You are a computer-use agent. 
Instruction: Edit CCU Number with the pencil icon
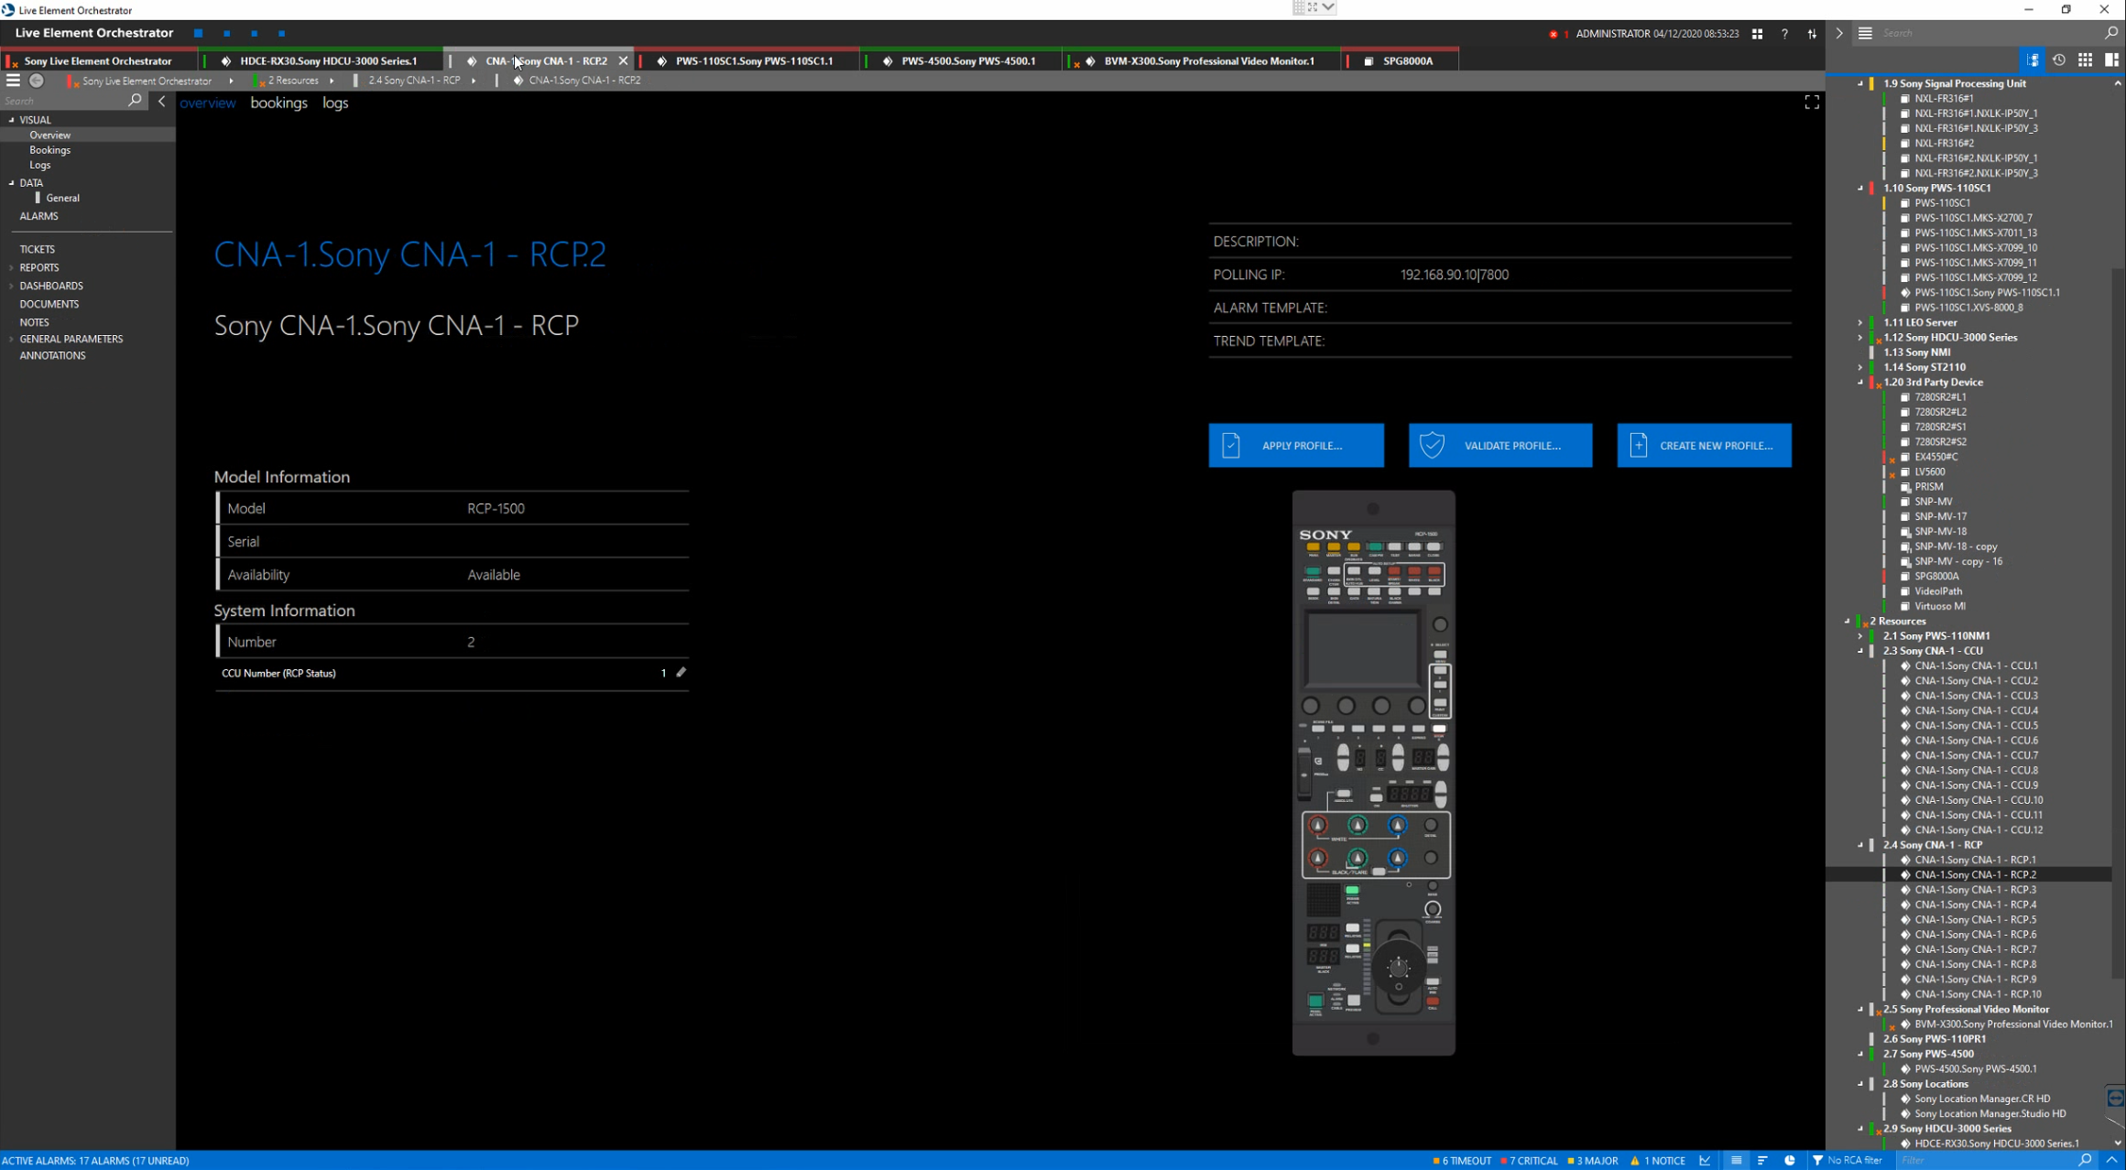click(x=681, y=672)
